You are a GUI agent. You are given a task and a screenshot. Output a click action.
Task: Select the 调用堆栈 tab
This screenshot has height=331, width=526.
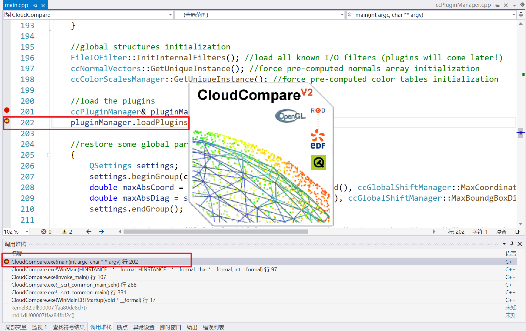click(101, 327)
